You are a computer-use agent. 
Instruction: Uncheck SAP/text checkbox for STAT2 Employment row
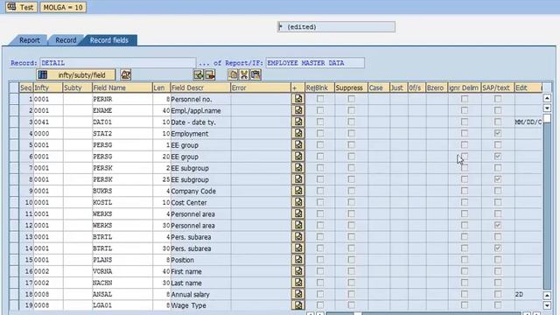click(498, 133)
